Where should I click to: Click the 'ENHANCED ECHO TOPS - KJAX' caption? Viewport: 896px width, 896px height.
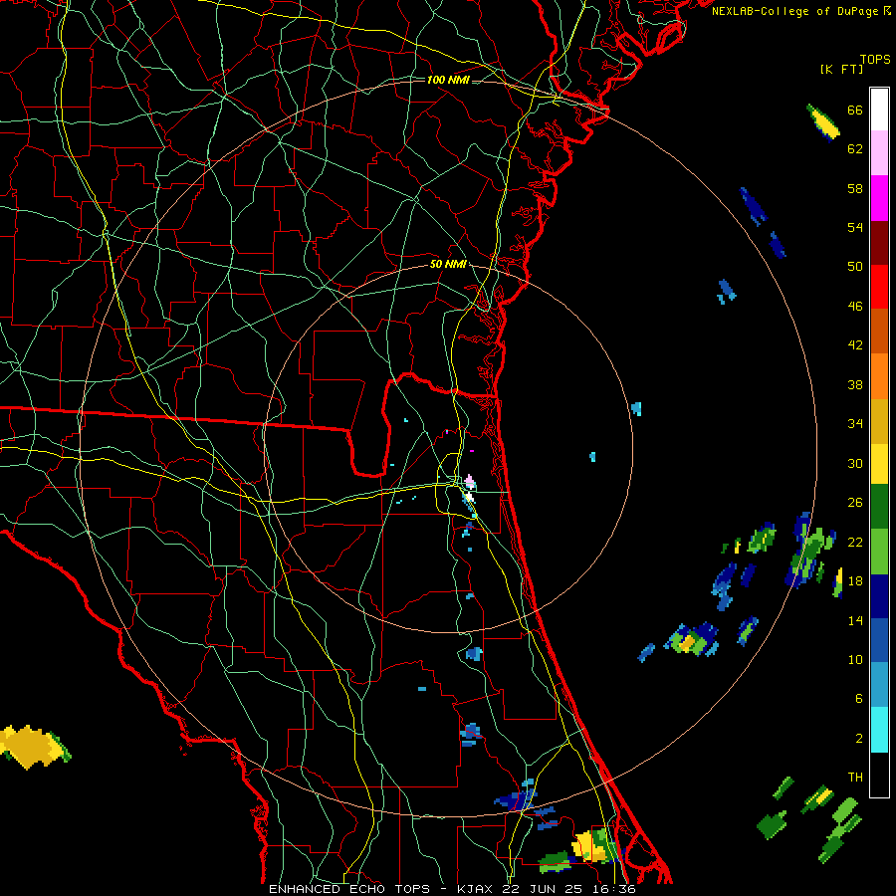(381, 889)
